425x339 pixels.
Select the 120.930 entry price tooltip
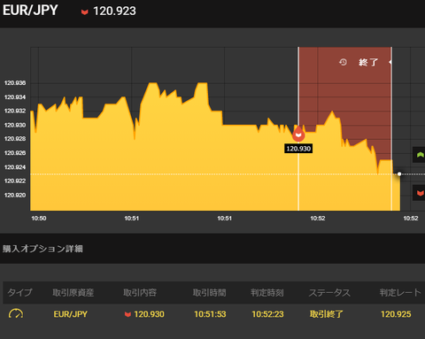pyautogui.click(x=298, y=149)
